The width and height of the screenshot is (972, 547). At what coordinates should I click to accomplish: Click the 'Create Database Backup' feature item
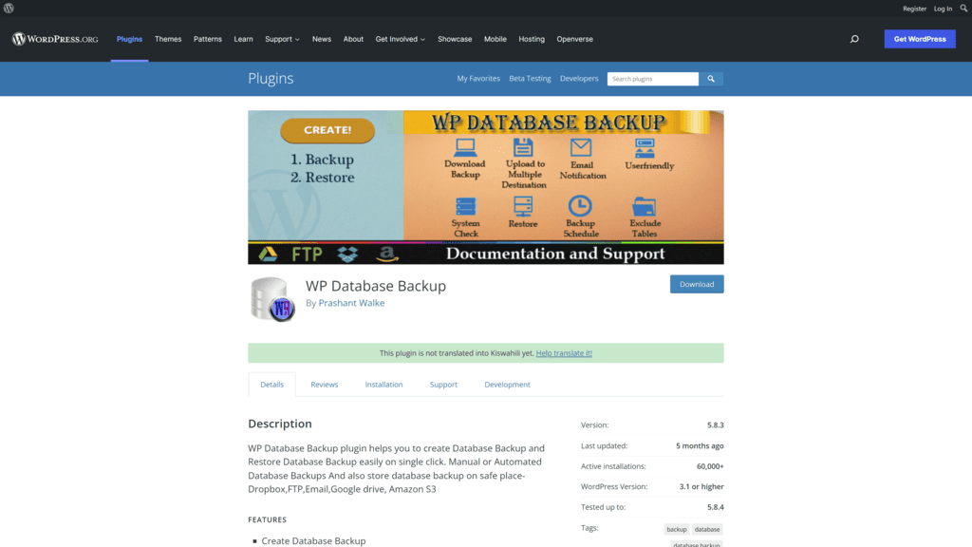[313, 540]
